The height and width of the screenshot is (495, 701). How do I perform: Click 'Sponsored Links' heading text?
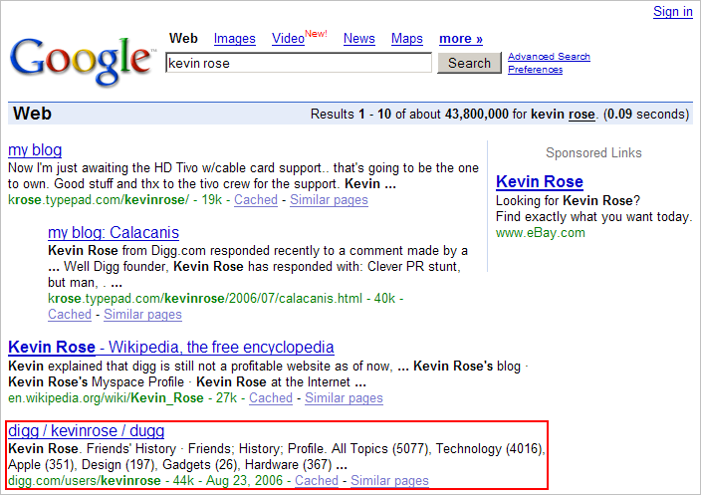point(593,153)
